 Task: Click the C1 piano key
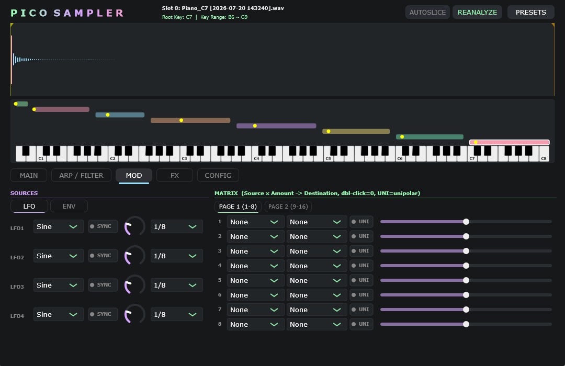pyautogui.click(x=41, y=158)
